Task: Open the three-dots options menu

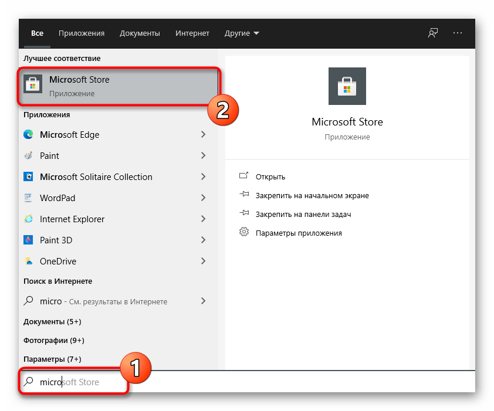Action: point(458,33)
